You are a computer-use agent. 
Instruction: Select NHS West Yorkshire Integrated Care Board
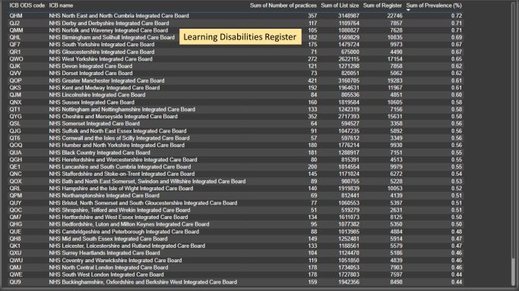pyautogui.click(x=100, y=59)
